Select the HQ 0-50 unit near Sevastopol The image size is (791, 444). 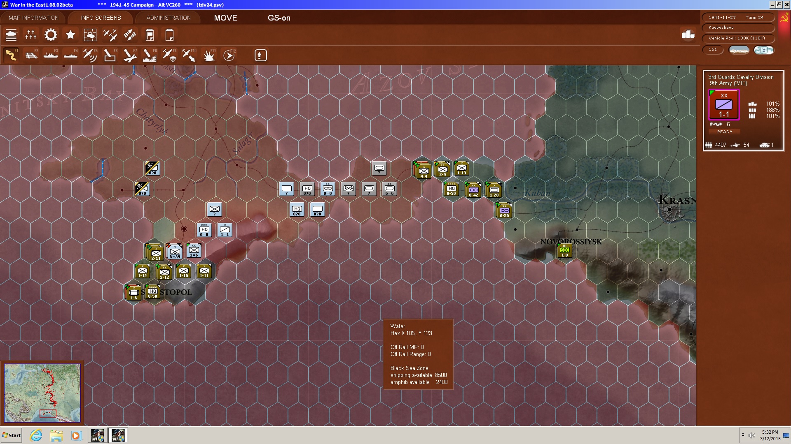click(x=153, y=291)
